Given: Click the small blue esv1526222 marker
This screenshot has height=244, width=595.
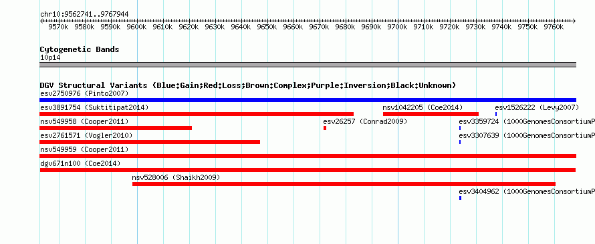Looking at the screenshot, I should tap(495, 114).
